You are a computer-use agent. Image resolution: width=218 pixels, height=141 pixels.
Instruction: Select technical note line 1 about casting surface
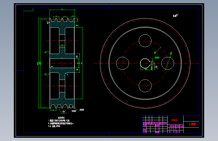coord(59,121)
